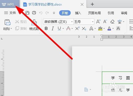Expand the font name dropdown arrow
Viewport: 133px width, 96px height.
pyautogui.click(x=72, y=22)
